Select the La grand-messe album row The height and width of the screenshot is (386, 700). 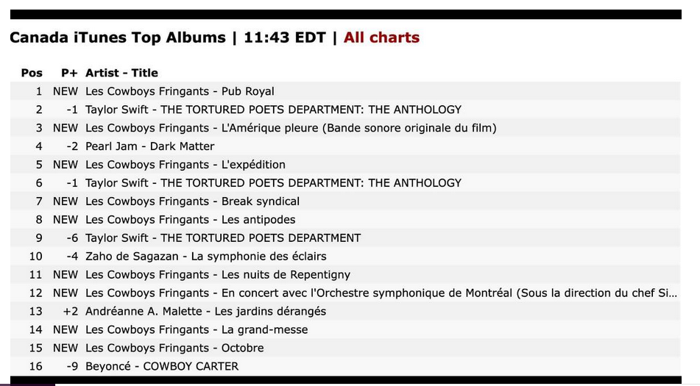pyautogui.click(x=197, y=330)
